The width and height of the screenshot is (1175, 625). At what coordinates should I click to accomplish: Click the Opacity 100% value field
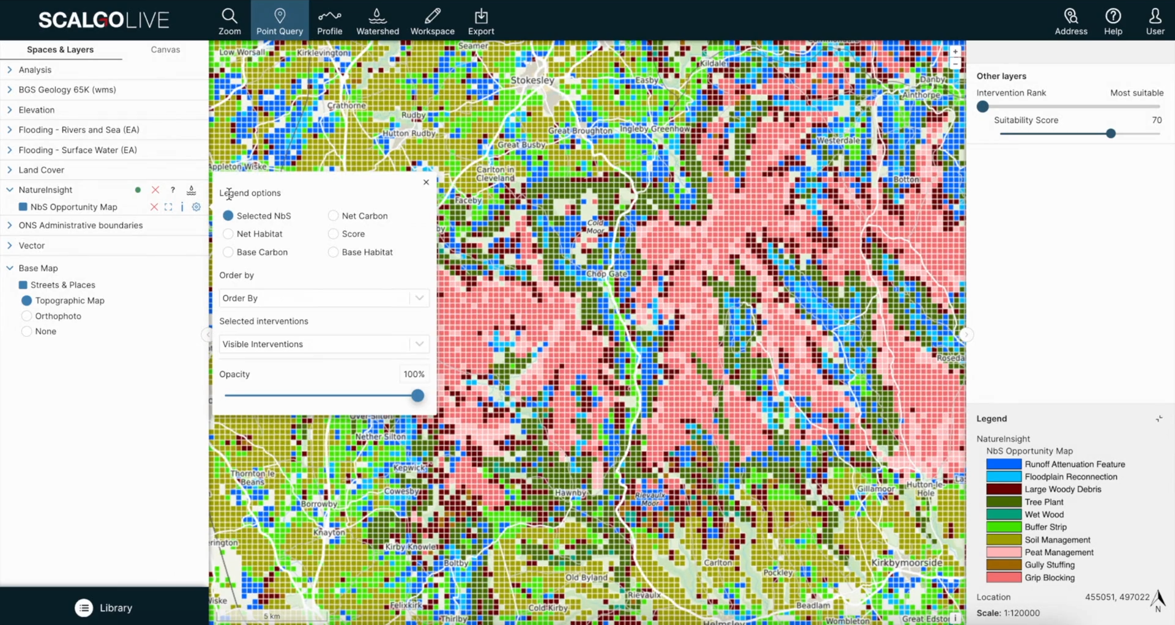coord(414,374)
